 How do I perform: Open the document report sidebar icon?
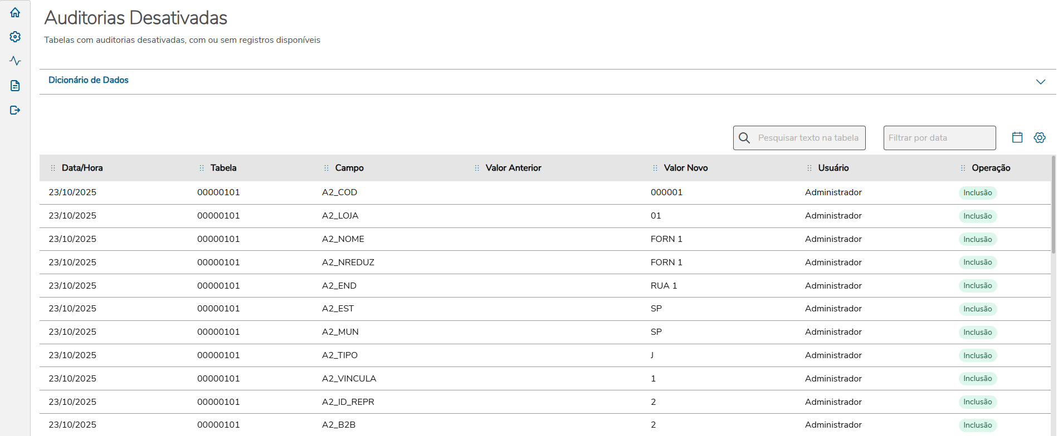click(15, 86)
